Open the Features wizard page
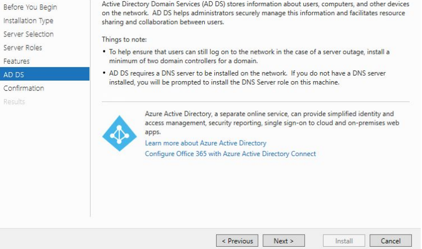Image resolution: width=422 pixels, height=249 pixels. pos(17,61)
